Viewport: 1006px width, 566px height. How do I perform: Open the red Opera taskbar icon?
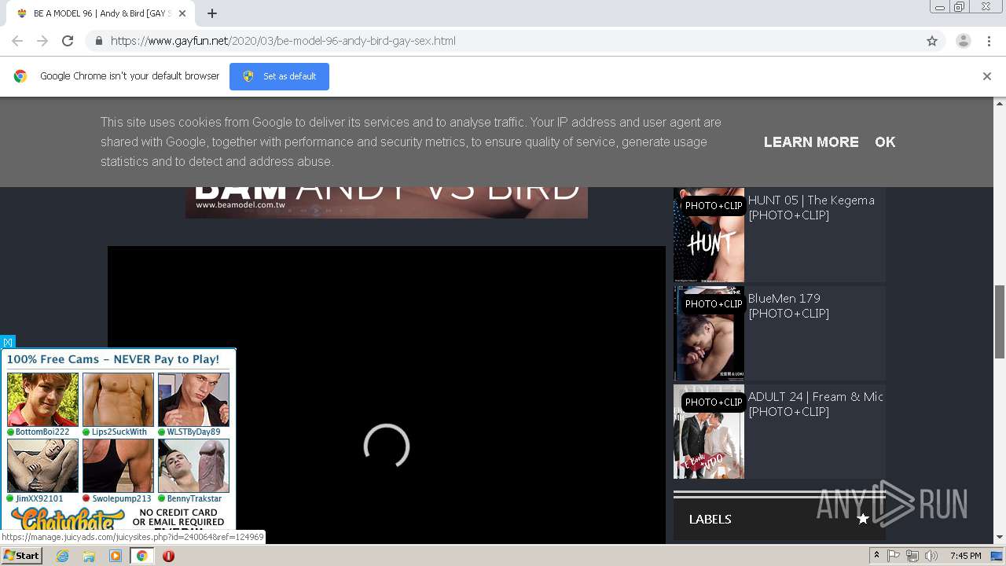(x=168, y=556)
